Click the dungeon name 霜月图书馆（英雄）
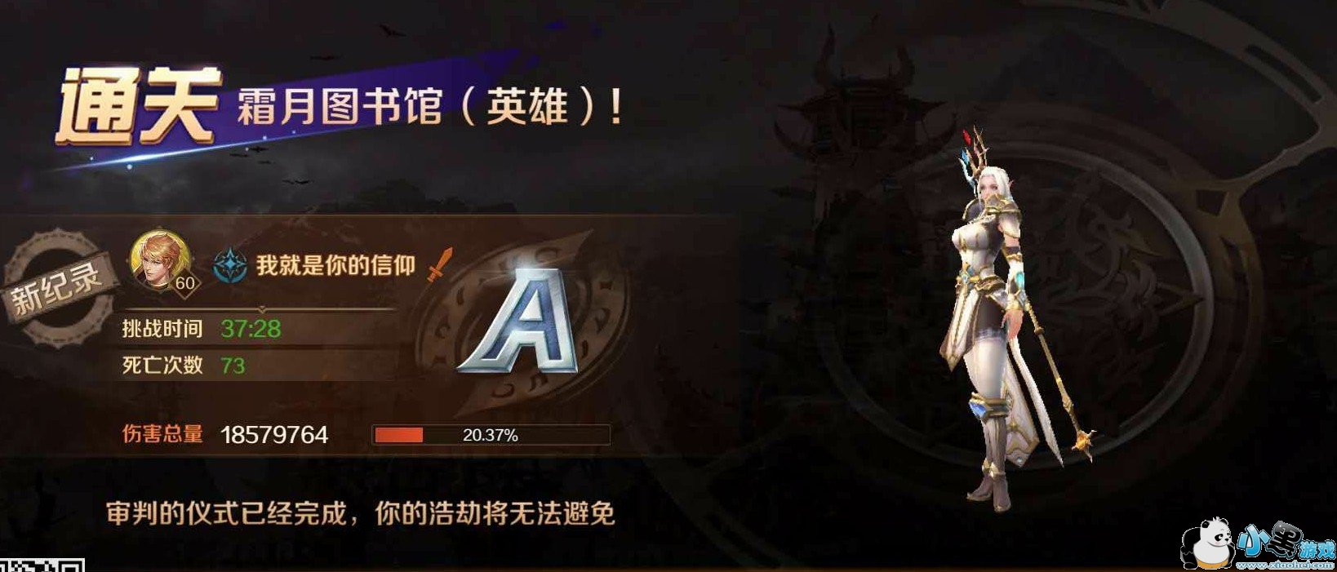The height and width of the screenshot is (572, 1337). 418,107
